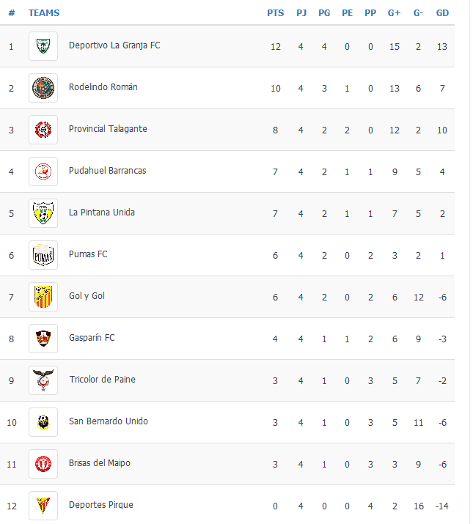Click the Pudahuel Barrancas emblem
This screenshot has width=473, height=524.
click(x=43, y=171)
